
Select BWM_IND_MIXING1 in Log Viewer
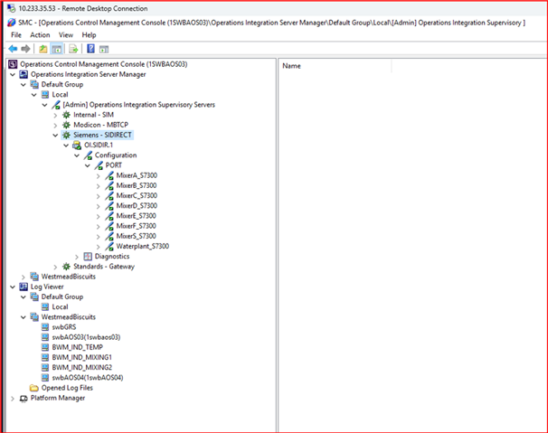tap(81, 357)
